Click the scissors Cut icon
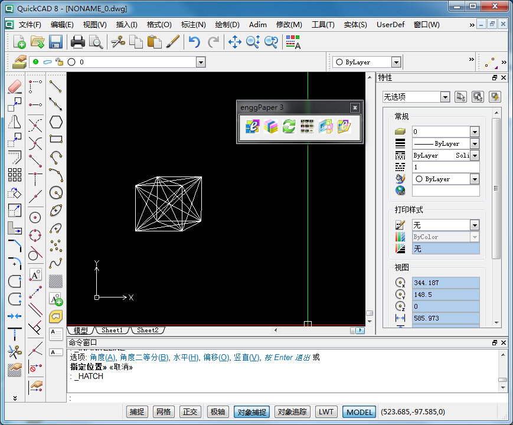The height and width of the screenshot is (425, 513). click(117, 41)
